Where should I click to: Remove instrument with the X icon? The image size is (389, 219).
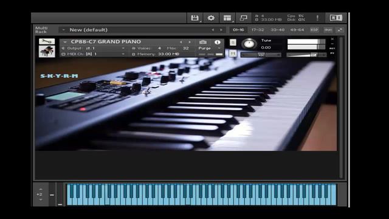click(332, 39)
